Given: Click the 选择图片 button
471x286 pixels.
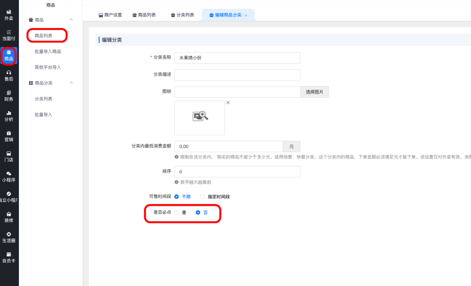Looking at the screenshot, I should 315,92.
